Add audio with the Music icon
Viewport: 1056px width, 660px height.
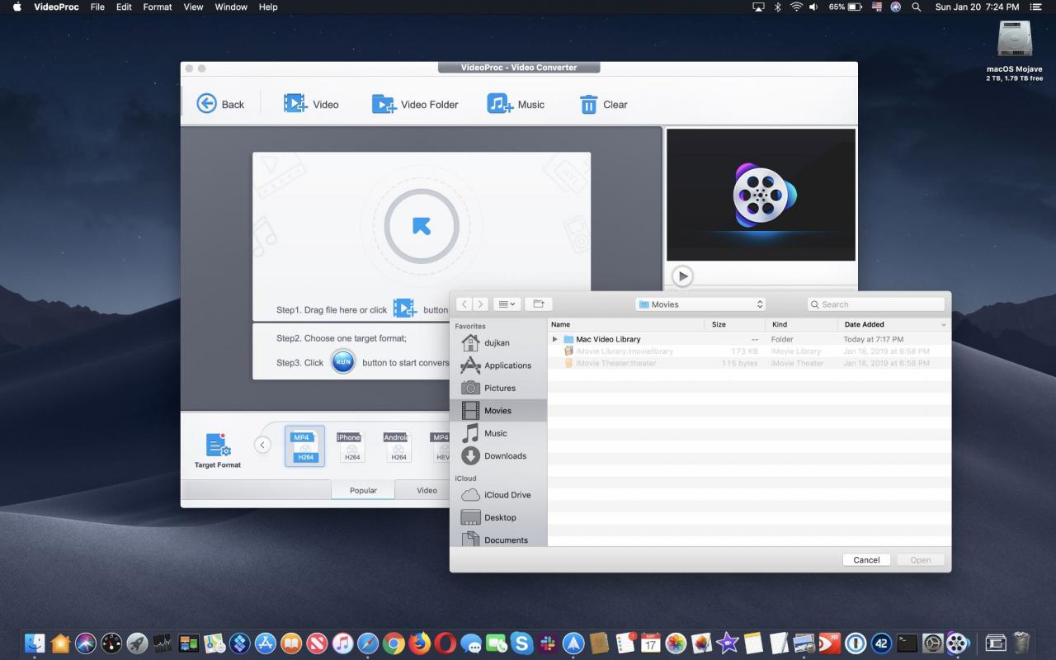point(500,104)
